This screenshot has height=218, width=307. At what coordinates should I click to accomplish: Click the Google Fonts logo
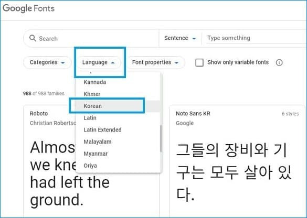(x=28, y=8)
